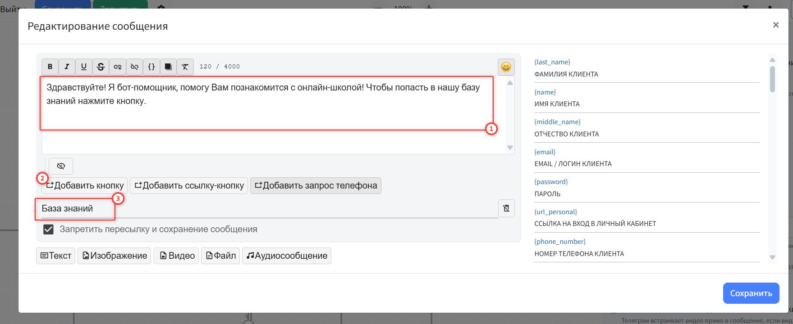Click the "База знаний" button name field
Image resolution: width=793 pixels, height=324 pixels.
pos(266,209)
